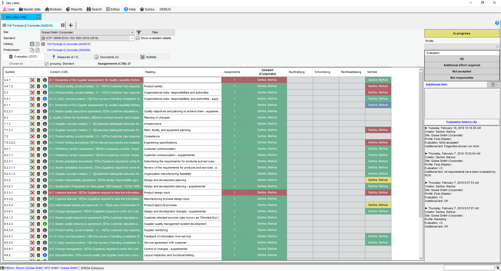Screen dimensions: 501x271
Task: Close the Site Letter (195) tab
Action: 38,17
